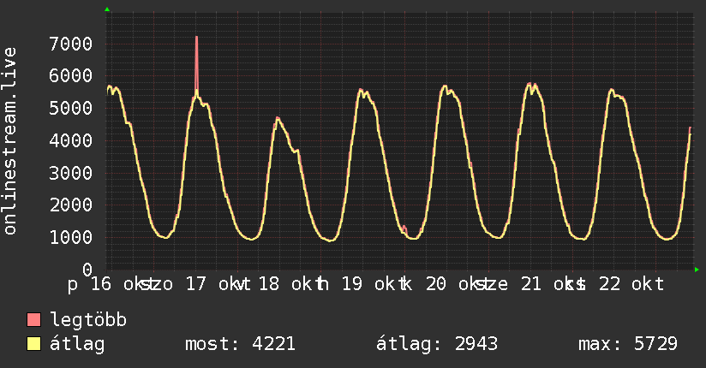Click the 6000 y-axis label
The image size is (706, 368).
coord(71,75)
